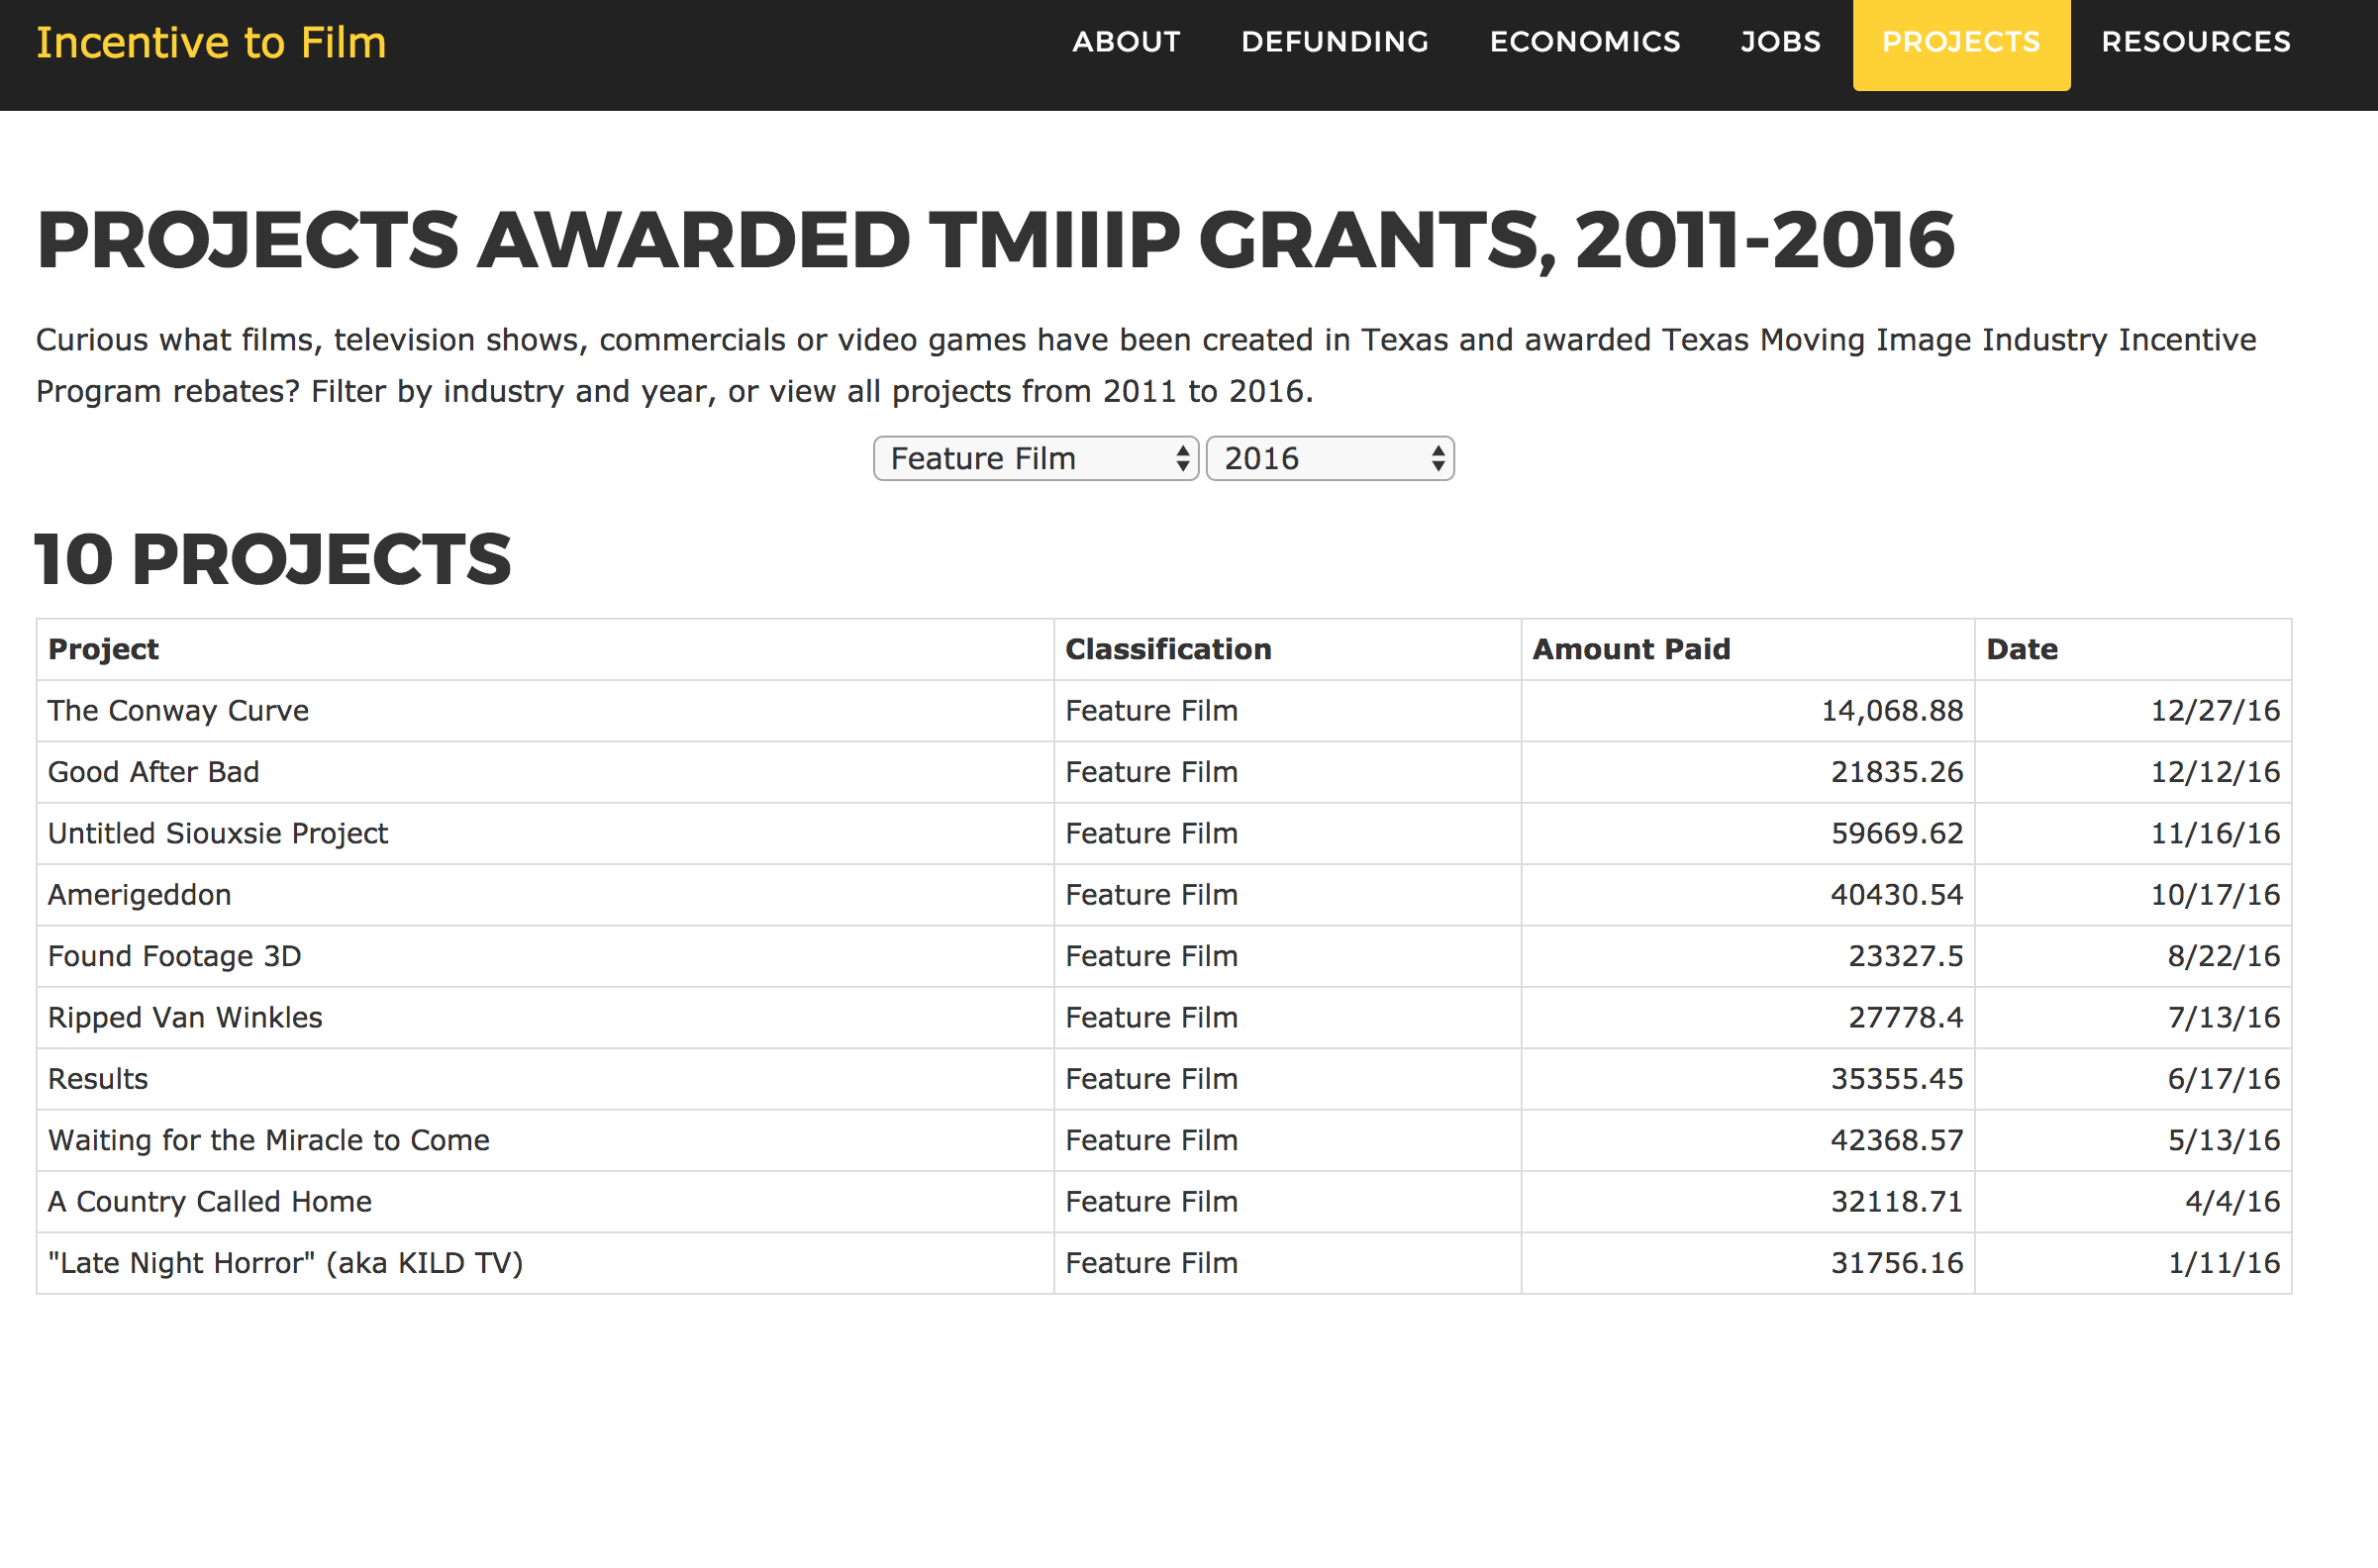Click amount 21835.26 for Good After Bad
Screen dimensions: 2378x1568
[1897, 772]
